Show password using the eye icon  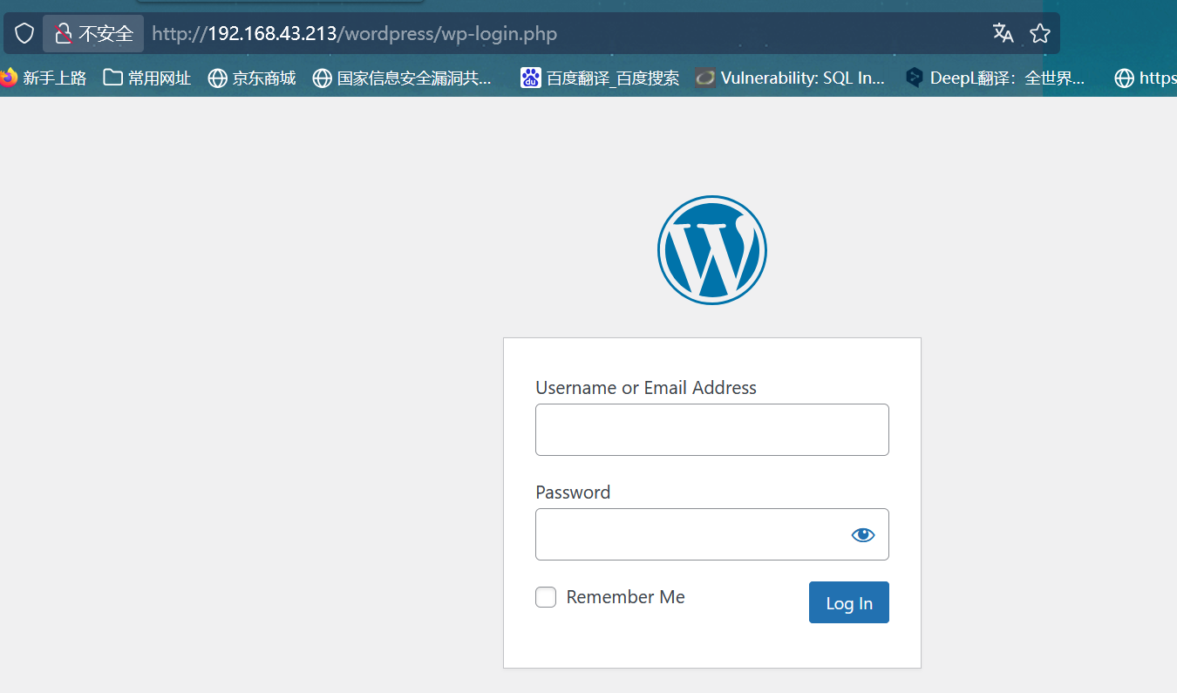pyautogui.click(x=863, y=535)
